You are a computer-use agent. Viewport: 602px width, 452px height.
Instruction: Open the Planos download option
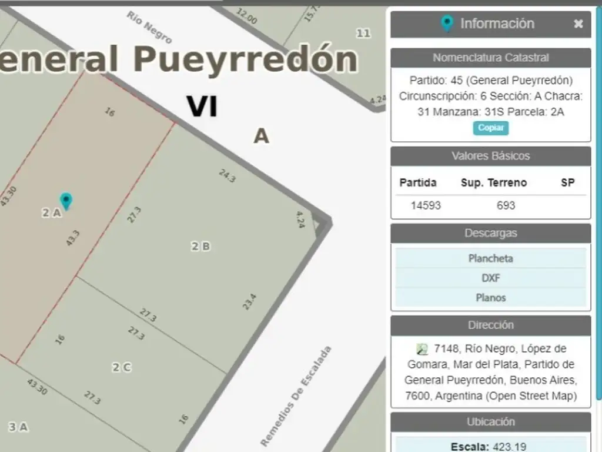pyautogui.click(x=490, y=298)
